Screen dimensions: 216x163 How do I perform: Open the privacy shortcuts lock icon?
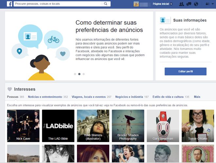[x=207, y=4]
